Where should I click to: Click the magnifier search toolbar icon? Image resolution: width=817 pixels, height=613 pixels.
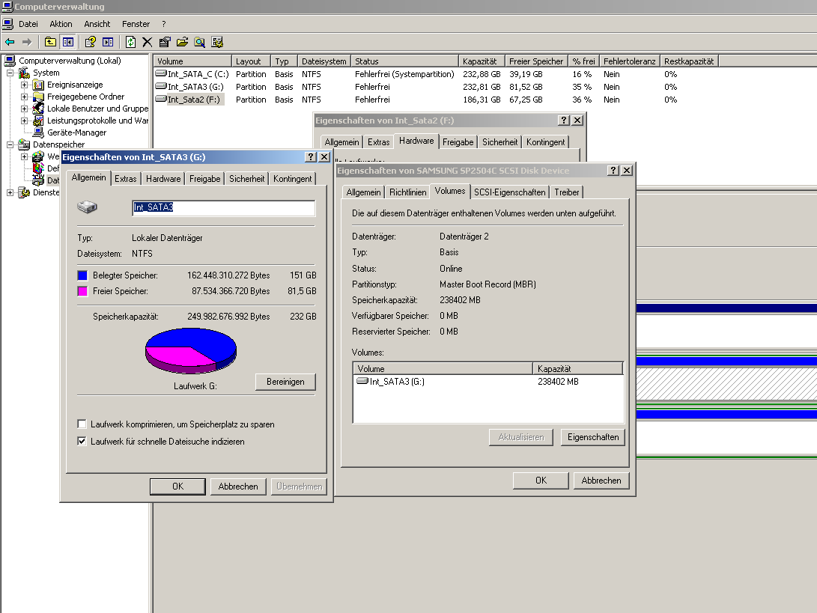click(x=199, y=42)
